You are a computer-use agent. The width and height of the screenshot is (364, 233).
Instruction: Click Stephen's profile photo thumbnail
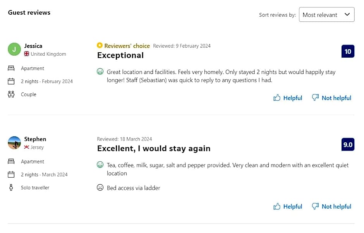click(14, 142)
